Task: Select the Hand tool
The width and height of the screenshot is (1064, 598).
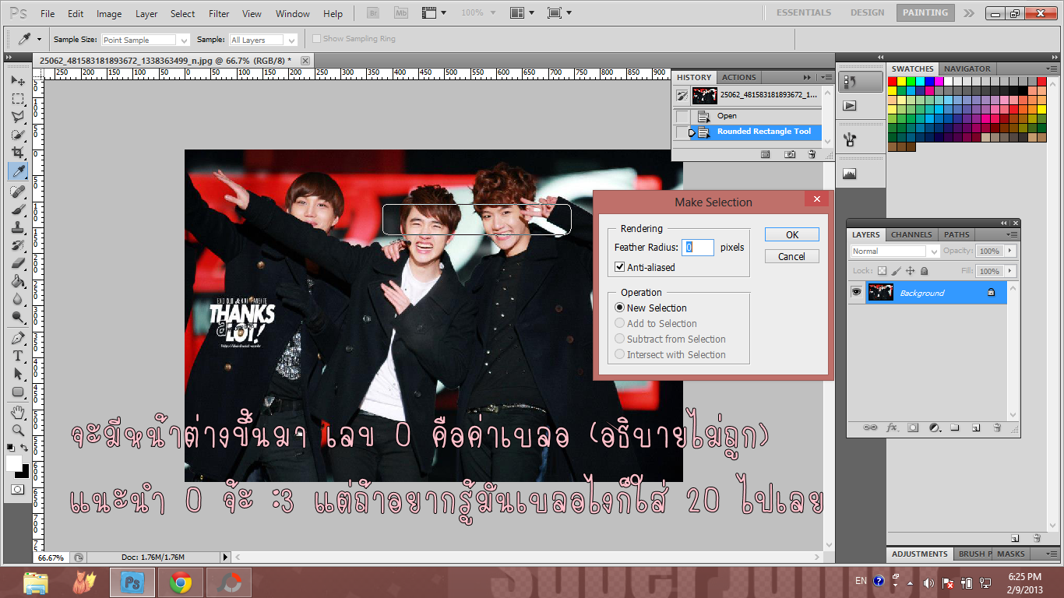Action: click(18, 412)
